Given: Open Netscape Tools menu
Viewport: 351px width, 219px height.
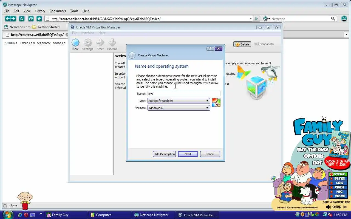Looking at the screenshot, I should pos(74,11).
